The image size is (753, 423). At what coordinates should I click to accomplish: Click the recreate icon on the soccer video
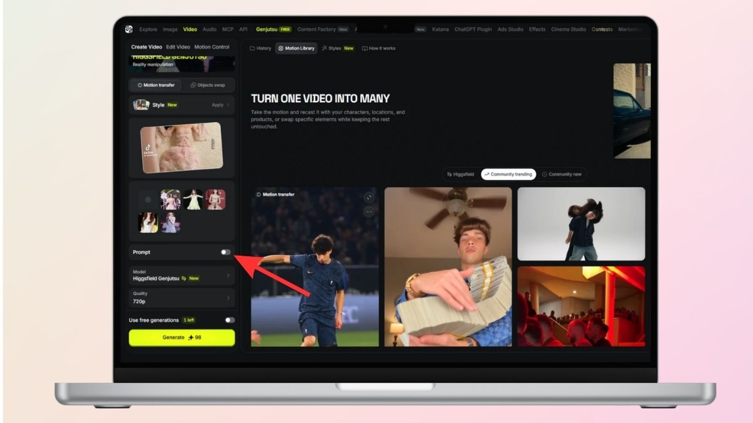click(x=369, y=197)
